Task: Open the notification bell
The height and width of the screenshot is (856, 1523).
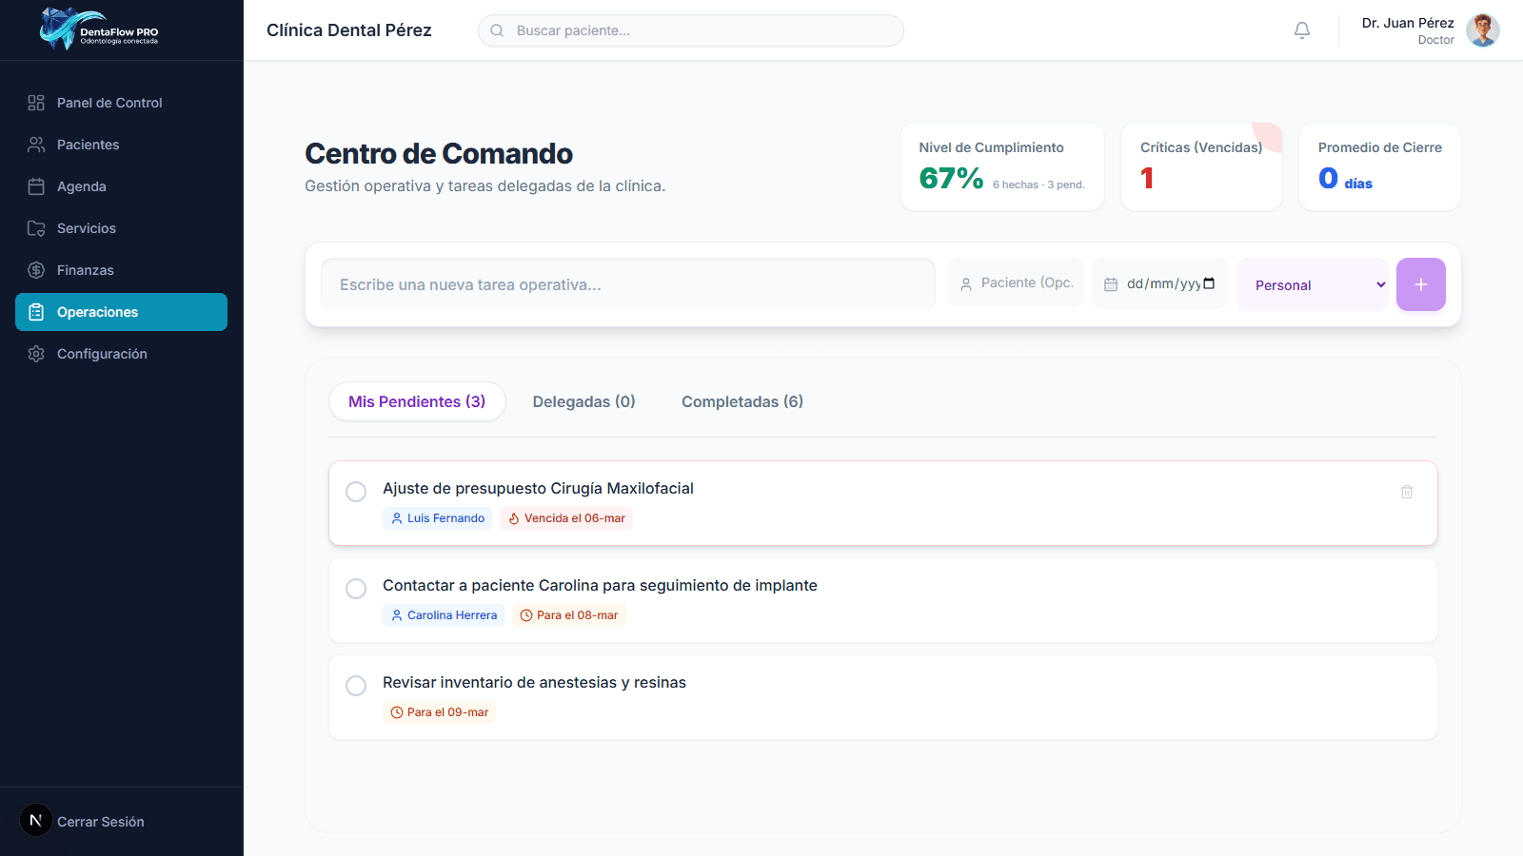Action: coord(1301,29)
